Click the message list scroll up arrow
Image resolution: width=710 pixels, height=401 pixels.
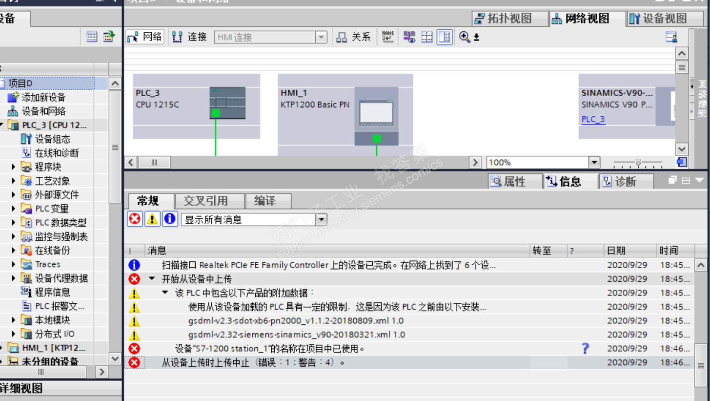[x=700, y=265]
